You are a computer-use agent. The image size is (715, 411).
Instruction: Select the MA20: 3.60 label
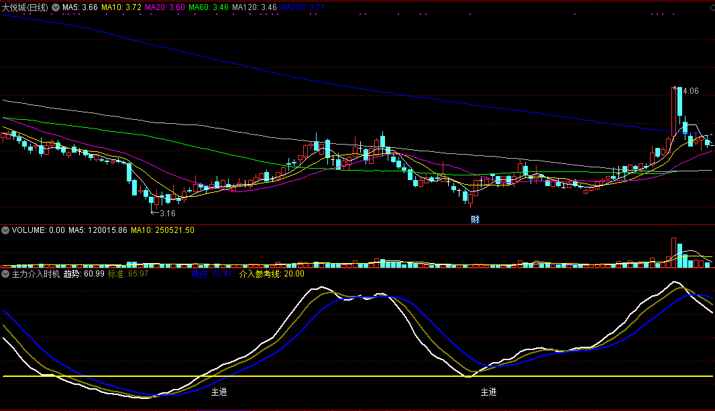(165, 7)
